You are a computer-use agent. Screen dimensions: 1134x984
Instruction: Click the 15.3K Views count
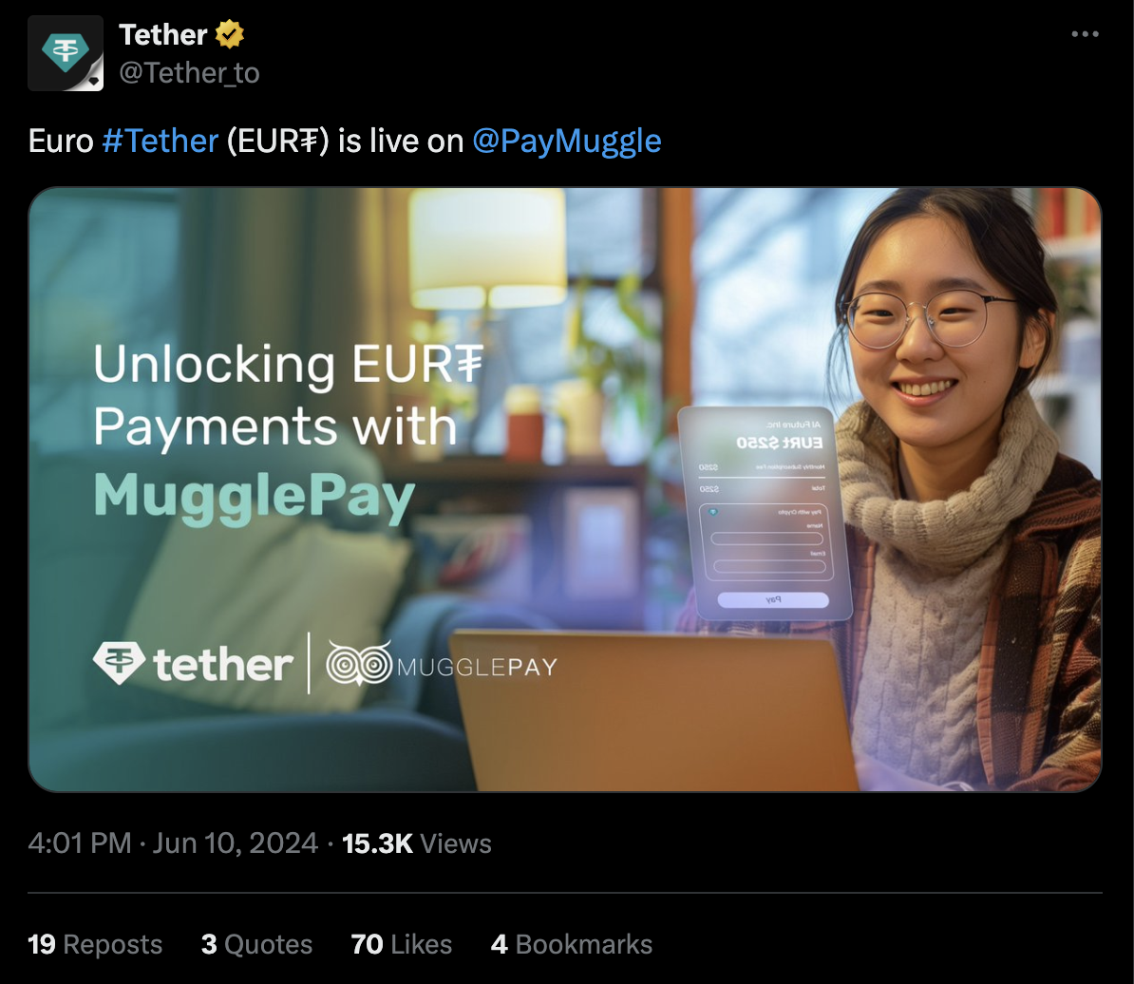pyautogui.click(x=417, y=843)
